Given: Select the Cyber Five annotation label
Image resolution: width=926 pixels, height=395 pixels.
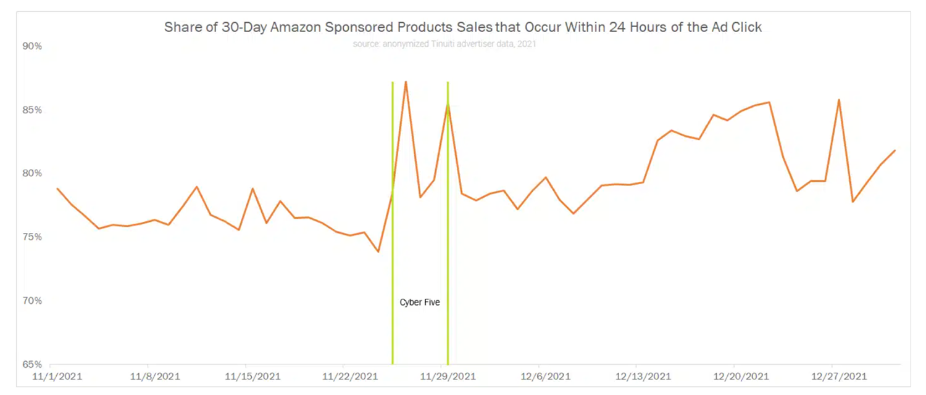Looking at the screenshot, I should tap(420, 303).
